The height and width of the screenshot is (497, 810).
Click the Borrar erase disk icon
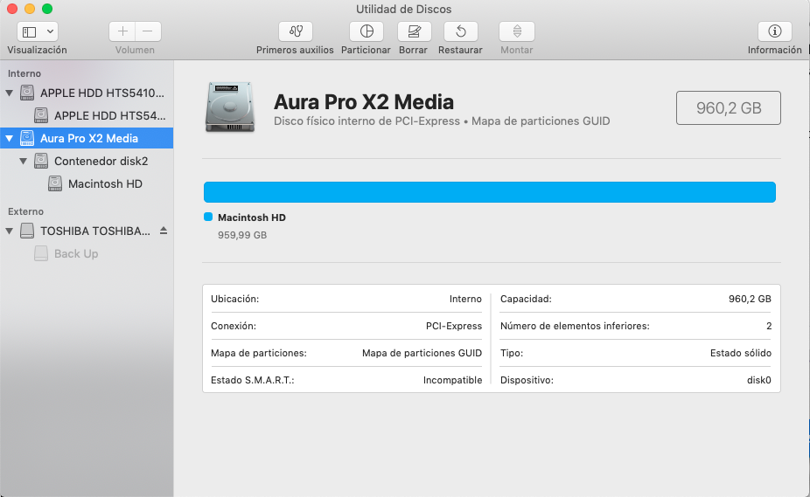[x=414, y=31]
